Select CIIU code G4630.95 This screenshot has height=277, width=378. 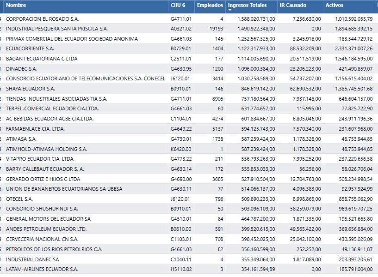[181, 69]
